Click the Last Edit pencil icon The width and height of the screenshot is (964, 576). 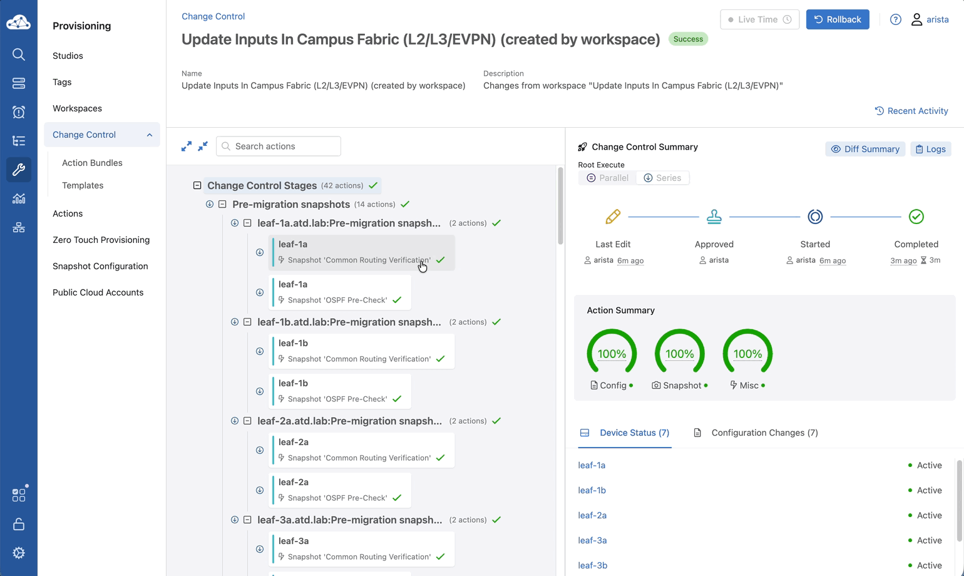(613, 217)
